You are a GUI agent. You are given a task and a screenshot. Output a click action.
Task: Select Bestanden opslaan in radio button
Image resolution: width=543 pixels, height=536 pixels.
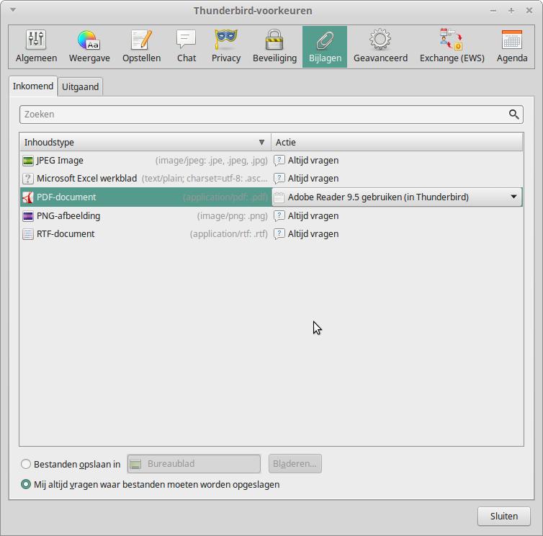(26, 464)
